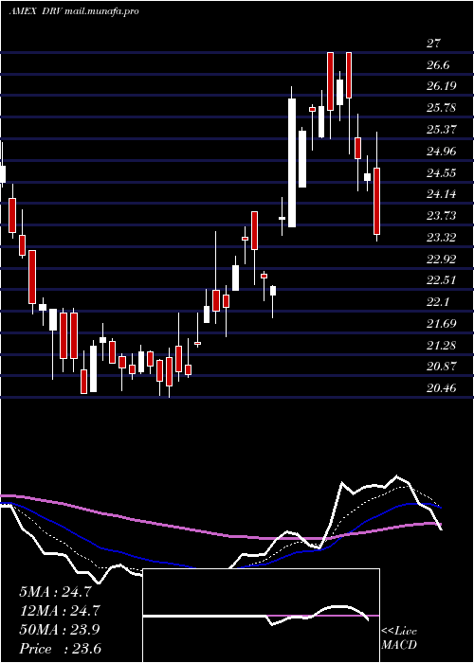Viewport: 474px width, 663px height.
Task: Click the price label 23.32
Action: coord(441,237)
